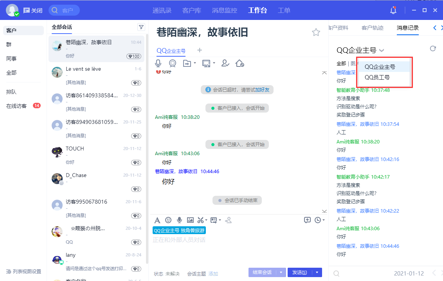Image resolution: width=443 pixels, height=281 pixels.
Task: Click the house with block sign icon
Action: tap(240, 63)
